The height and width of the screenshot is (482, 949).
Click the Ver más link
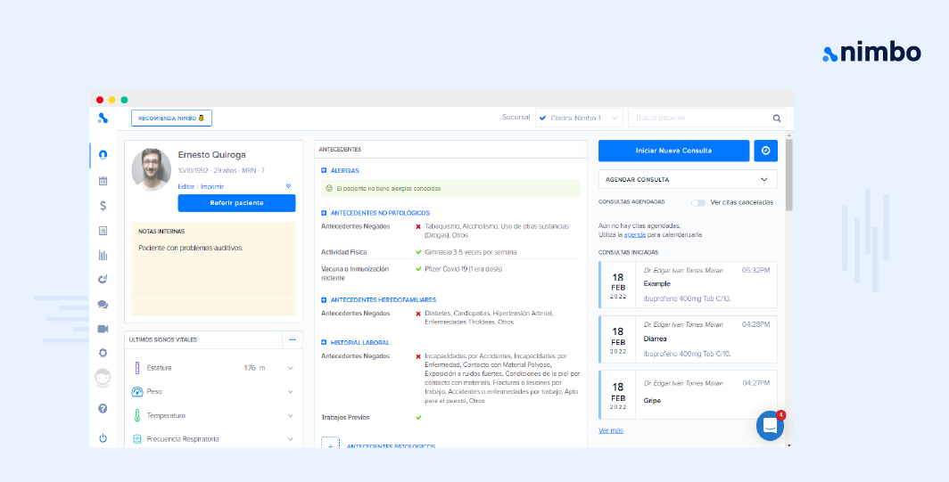coord(611,430)
